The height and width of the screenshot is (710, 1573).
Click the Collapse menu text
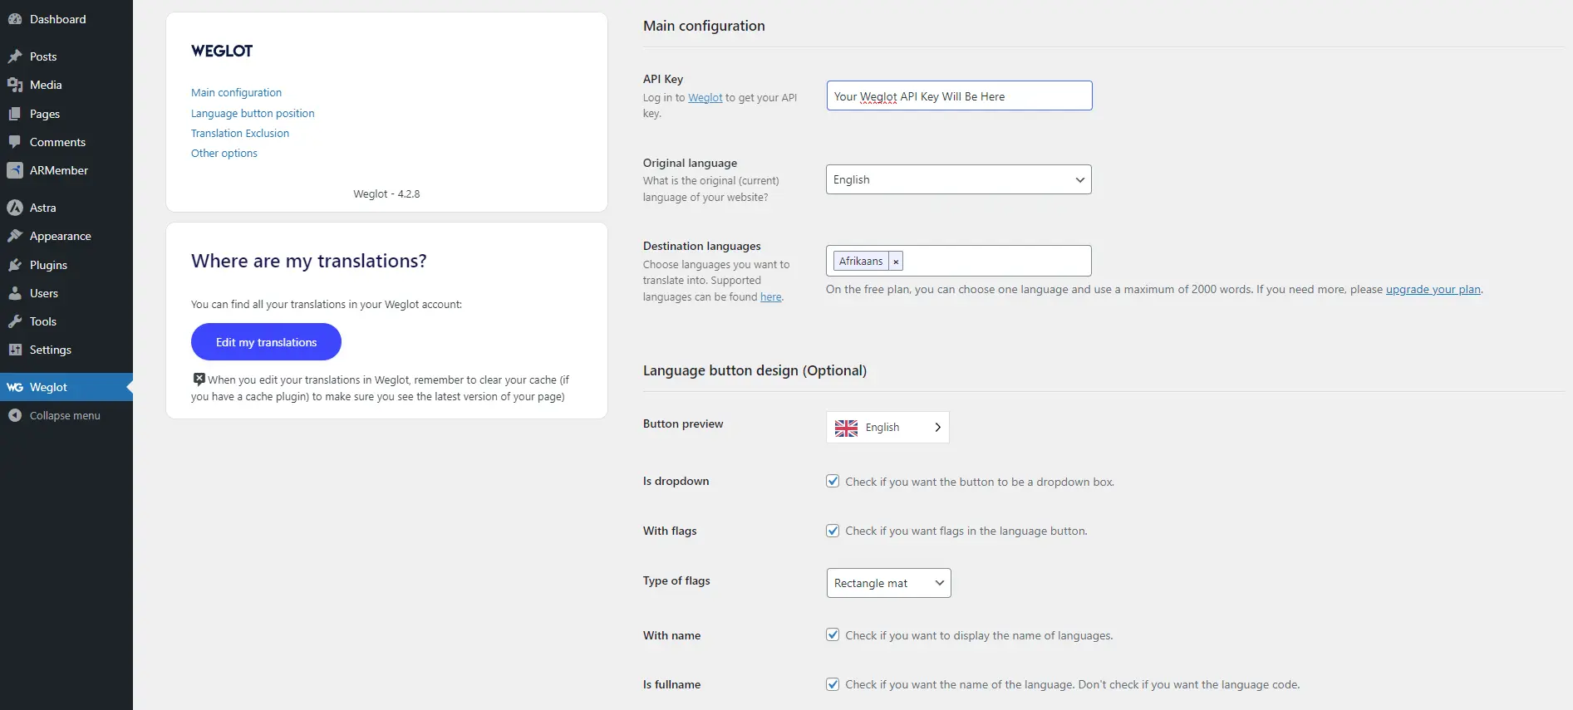65,415
